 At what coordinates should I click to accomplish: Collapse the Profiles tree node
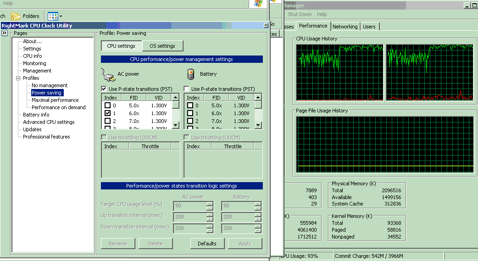tap(18, 78)
